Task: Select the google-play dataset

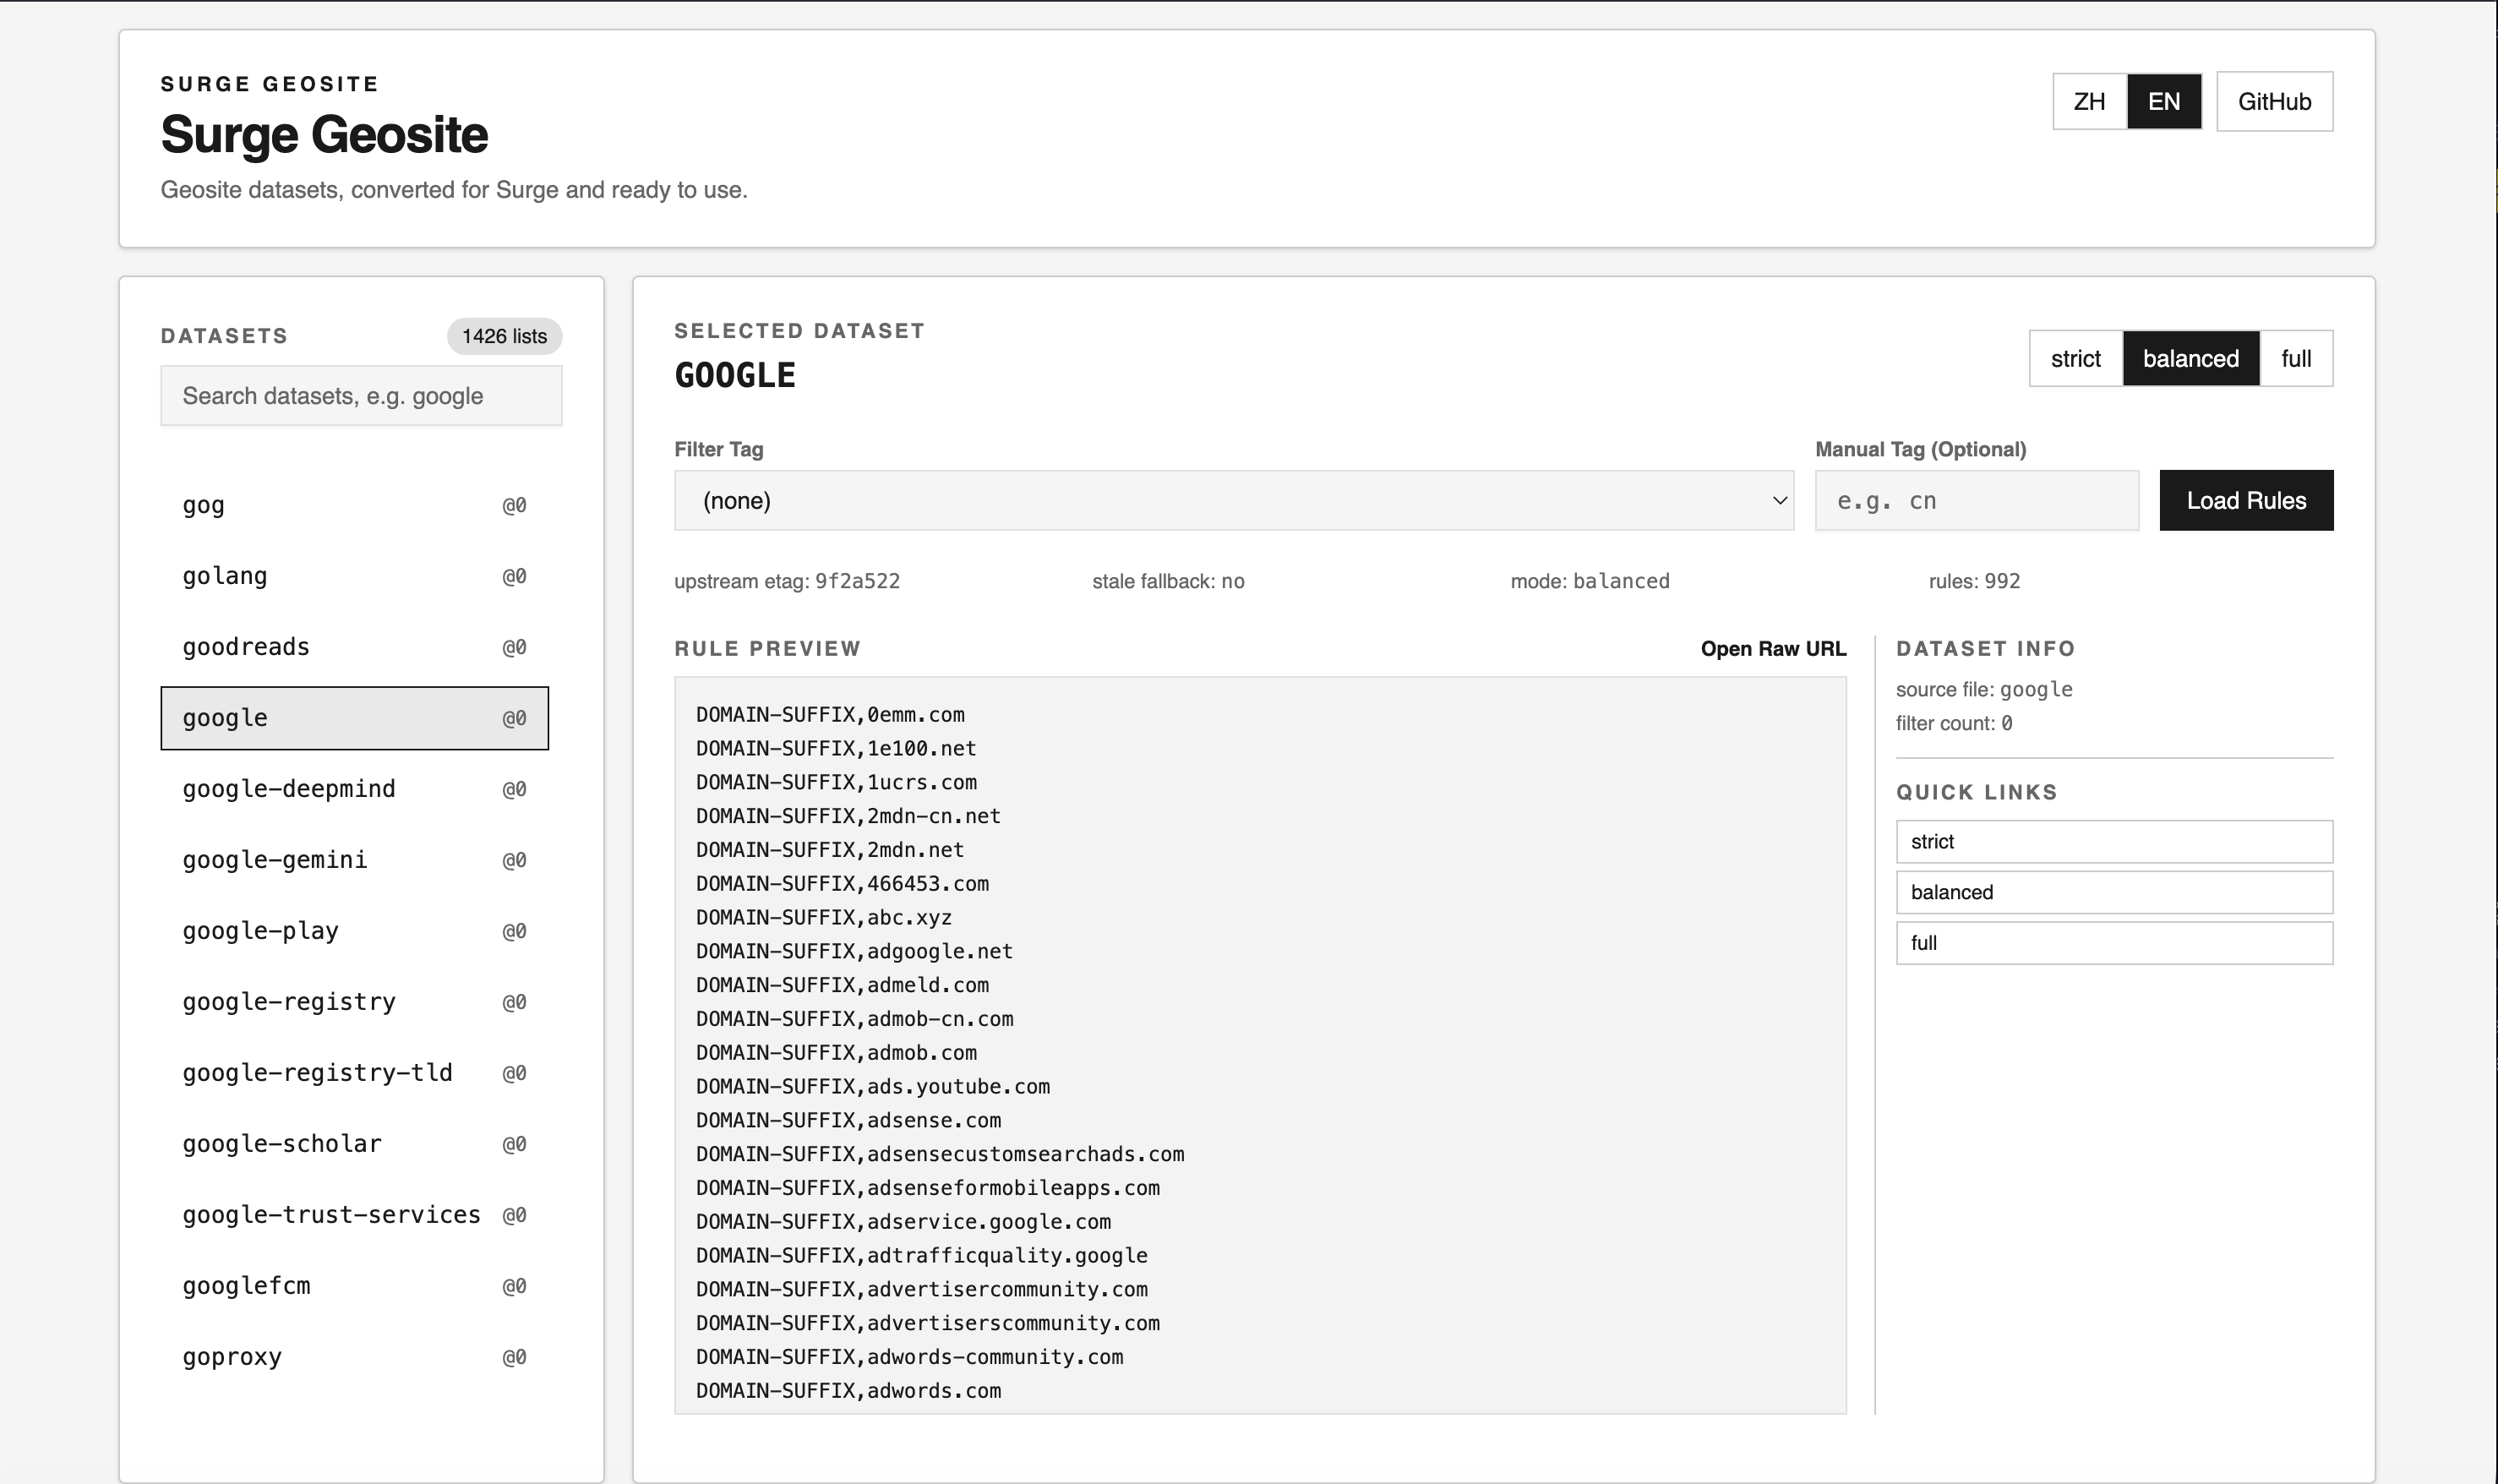Action: pyautogui.click(x=354, y=931)
